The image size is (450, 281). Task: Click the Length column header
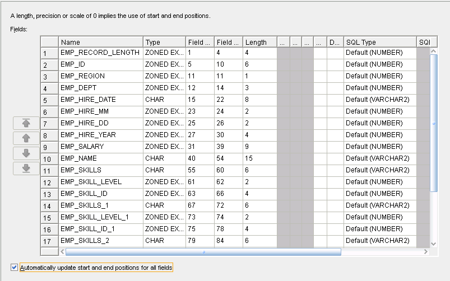[259, 42]
